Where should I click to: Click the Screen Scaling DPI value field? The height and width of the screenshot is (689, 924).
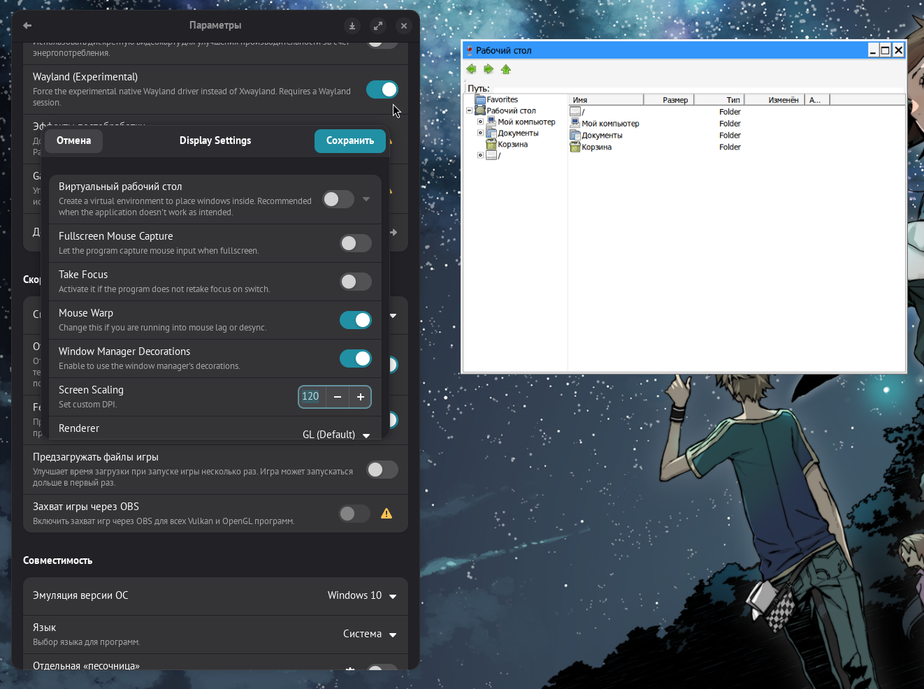[x=311, y=397]
